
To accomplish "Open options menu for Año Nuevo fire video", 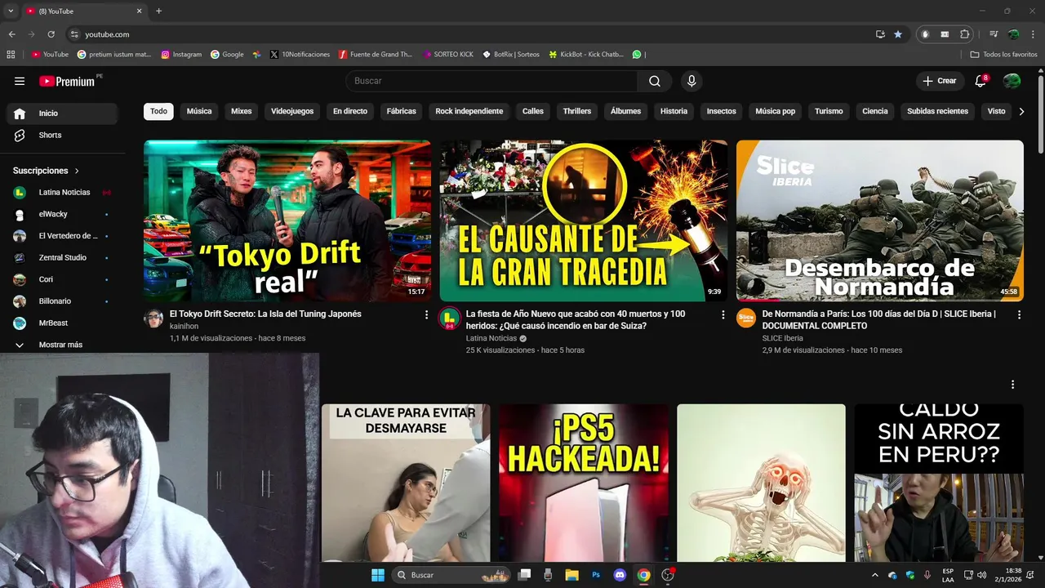I will (723, 314).
